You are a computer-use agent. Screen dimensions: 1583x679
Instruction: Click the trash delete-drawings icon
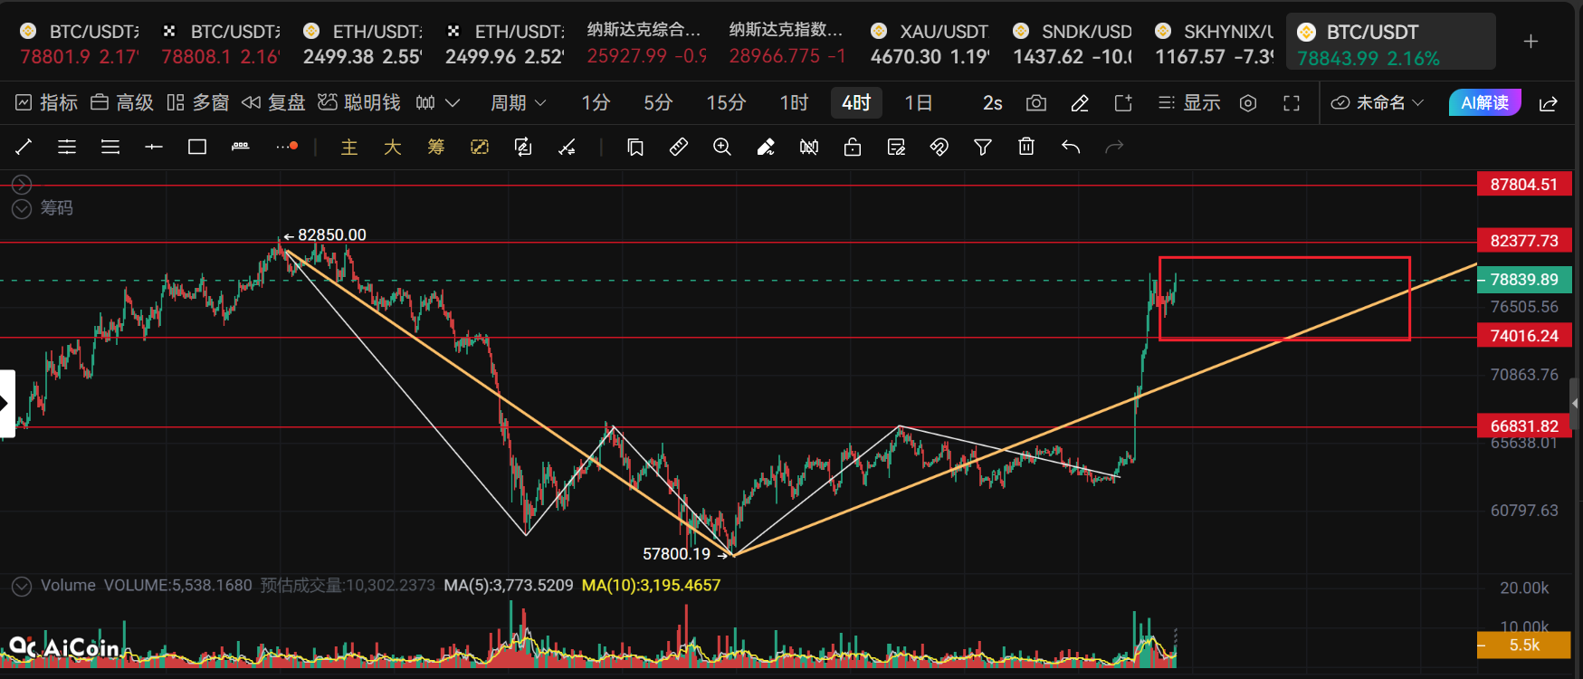(1026, 147)
